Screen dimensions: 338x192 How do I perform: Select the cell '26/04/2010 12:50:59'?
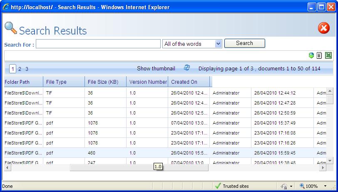[275, 113]
